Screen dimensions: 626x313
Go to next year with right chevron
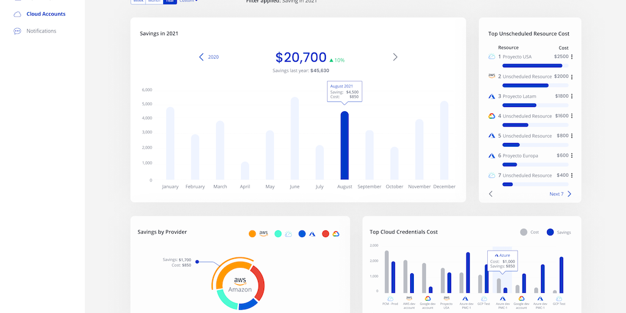(395, 57)
